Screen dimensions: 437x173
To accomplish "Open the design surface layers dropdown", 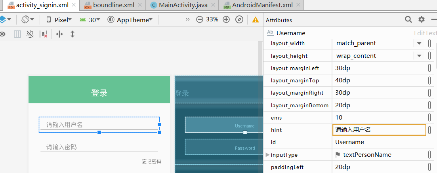I will tap(5, 19).
